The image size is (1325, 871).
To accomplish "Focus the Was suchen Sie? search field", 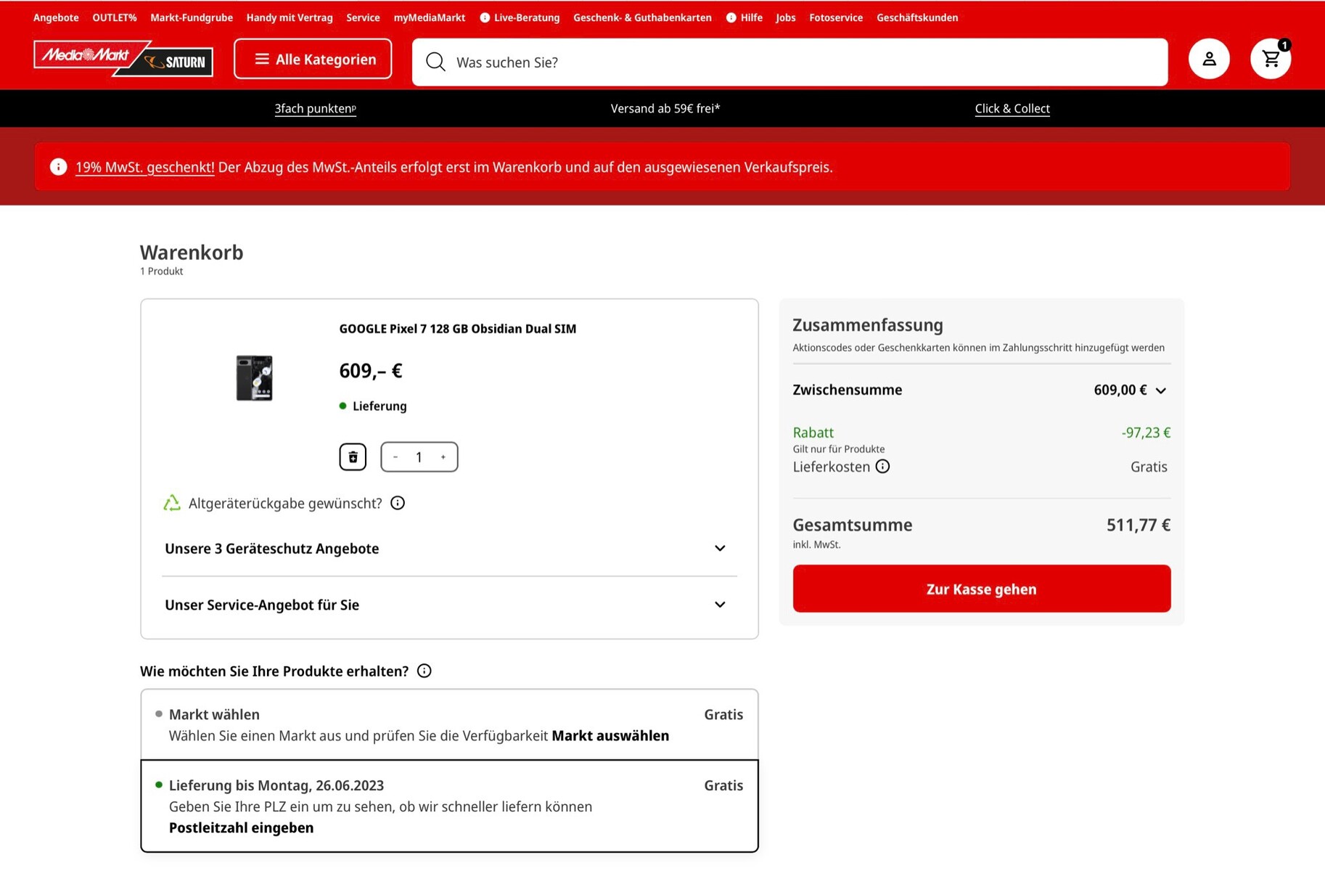I will point(789,62).
